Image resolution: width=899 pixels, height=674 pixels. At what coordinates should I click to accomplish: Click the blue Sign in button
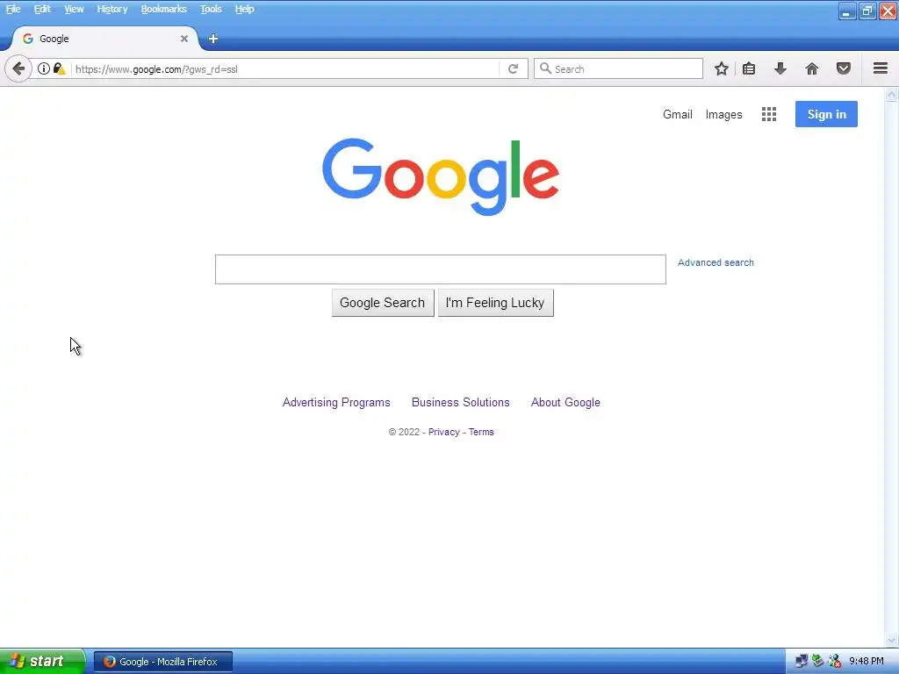tap(826, 114)
